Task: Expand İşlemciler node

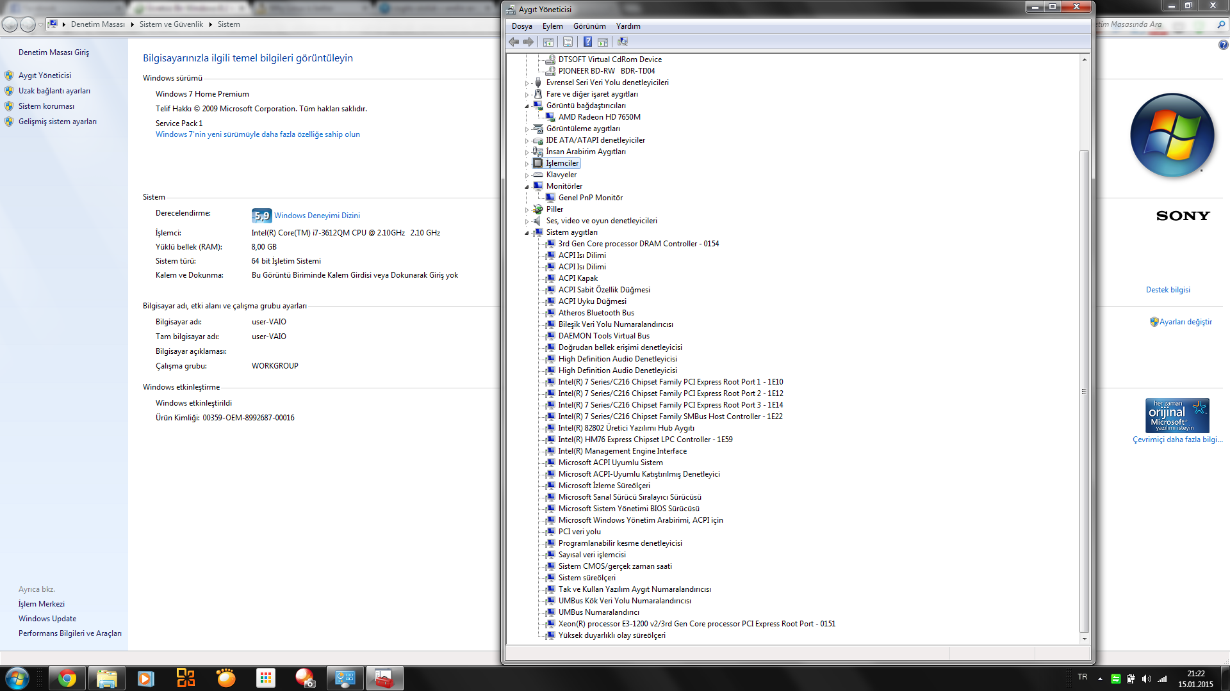Action: (x=527, y=164)
